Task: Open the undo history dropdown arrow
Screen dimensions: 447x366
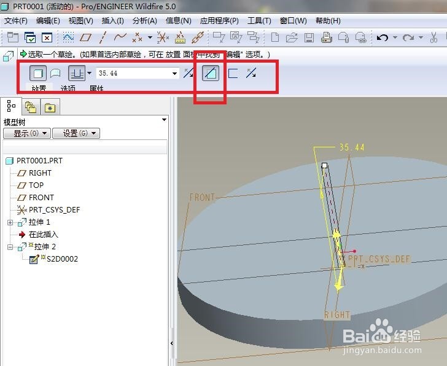Action: point(395,37)
